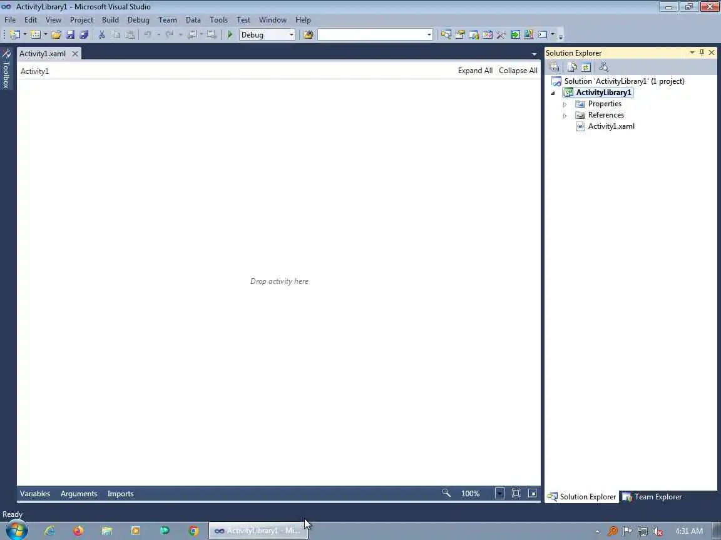721x540 pixels.
Task: Click the Open File folder icon
Action: [56, 34]
